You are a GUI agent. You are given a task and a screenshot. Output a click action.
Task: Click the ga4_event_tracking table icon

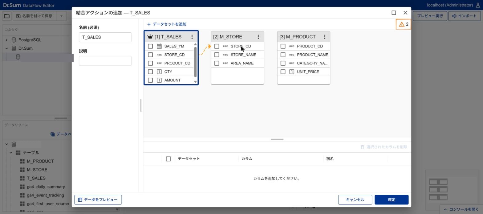tap(22, 195)
